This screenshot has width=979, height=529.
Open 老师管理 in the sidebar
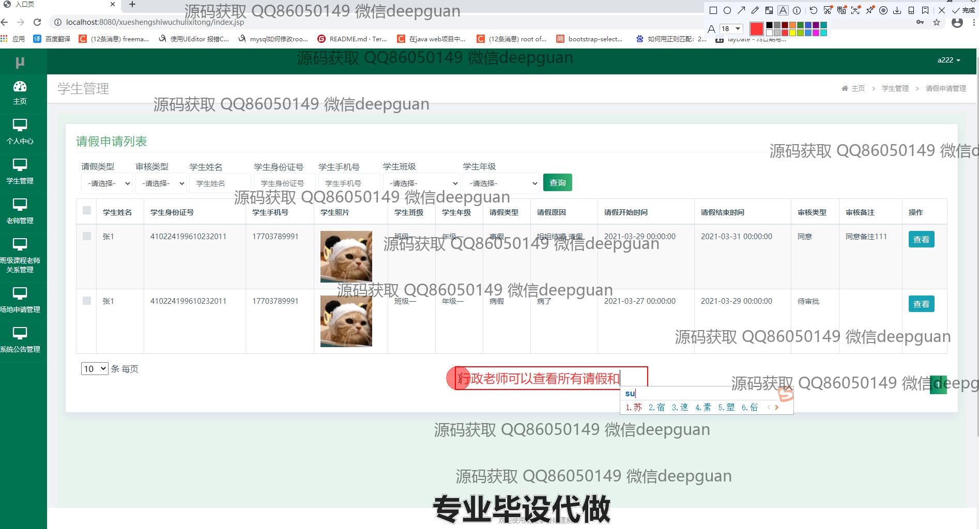(20, 212)
